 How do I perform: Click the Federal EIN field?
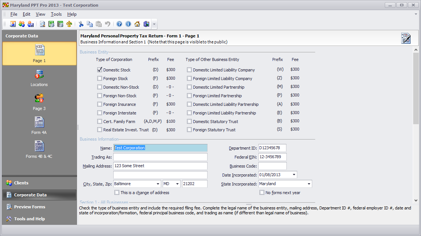[x=273, y=157]
